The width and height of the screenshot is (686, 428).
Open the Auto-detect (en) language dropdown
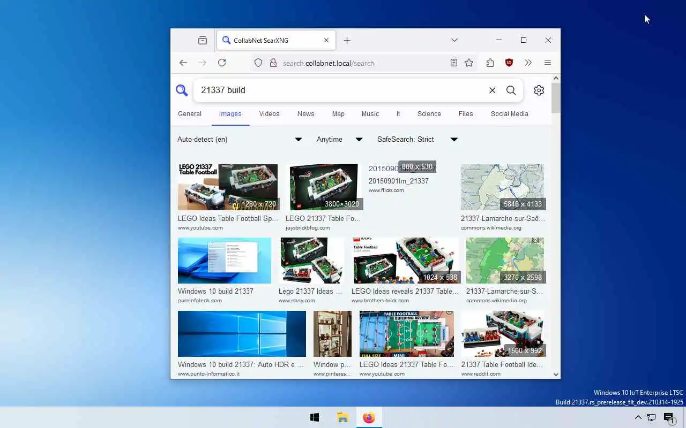click(240, 139)
